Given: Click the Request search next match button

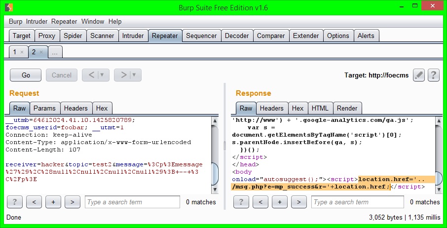Looking at the screenshot, I should [73, 202].
